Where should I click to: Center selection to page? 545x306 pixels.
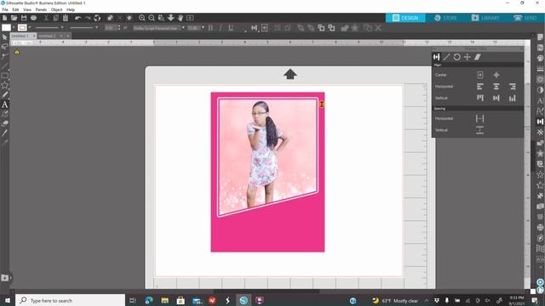coord(480,75)
